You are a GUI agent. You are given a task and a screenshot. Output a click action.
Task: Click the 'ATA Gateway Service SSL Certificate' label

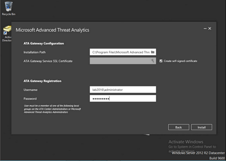(48, 61)
